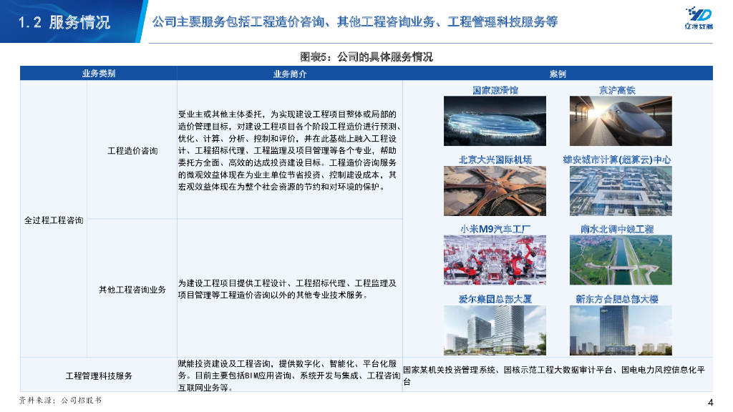
Task: Click the 南水北调中线工程 caption label
Action: [617, 229]
